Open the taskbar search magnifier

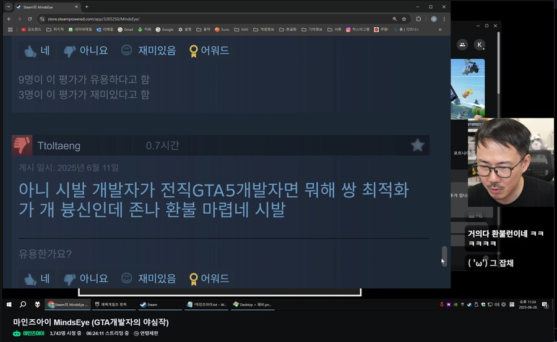[23, 304]
